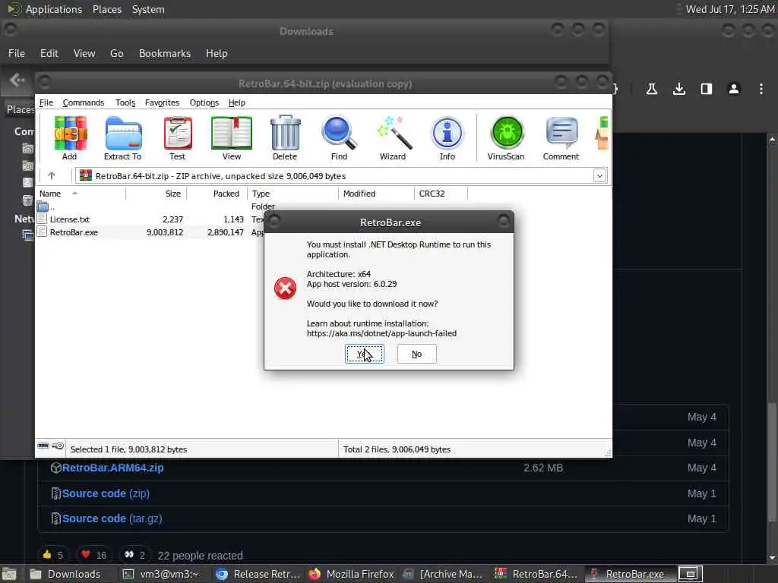Sort by the Packed column header
778x583 pixels.
point(217,194)
